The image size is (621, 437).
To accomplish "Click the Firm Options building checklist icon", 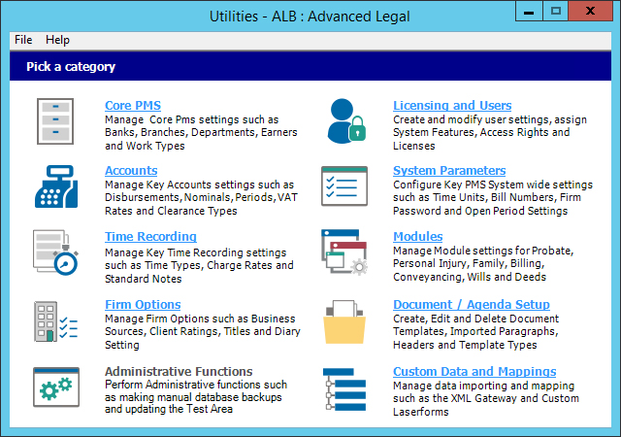I will 54,320.
